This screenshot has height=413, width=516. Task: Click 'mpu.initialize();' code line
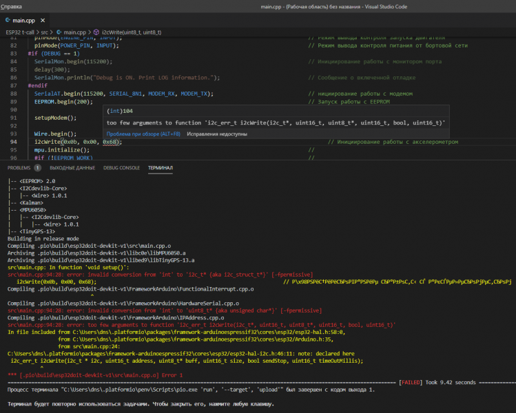[62, 150]
